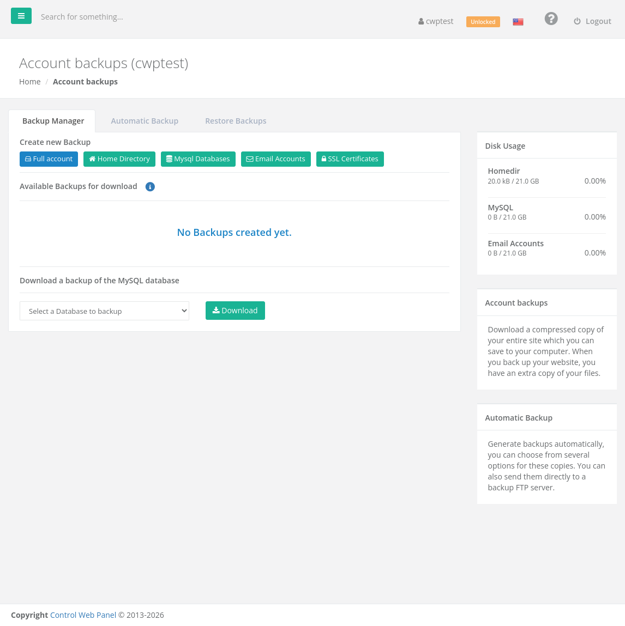The height and width of the screenshot is (626, 625).
Task: Click Email Accounts disk usage label
Action: pyautogui.click(x=515, y=244)
